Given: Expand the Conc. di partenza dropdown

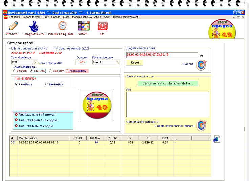Looking at the screenshot, I should pos(35,62).
